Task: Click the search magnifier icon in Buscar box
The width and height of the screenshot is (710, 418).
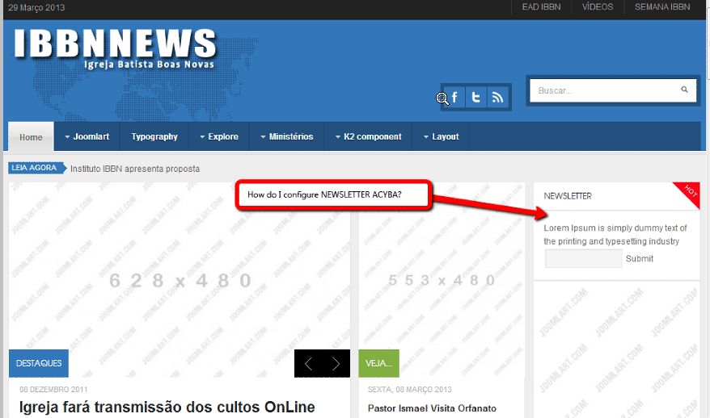Action: point(684,90)
